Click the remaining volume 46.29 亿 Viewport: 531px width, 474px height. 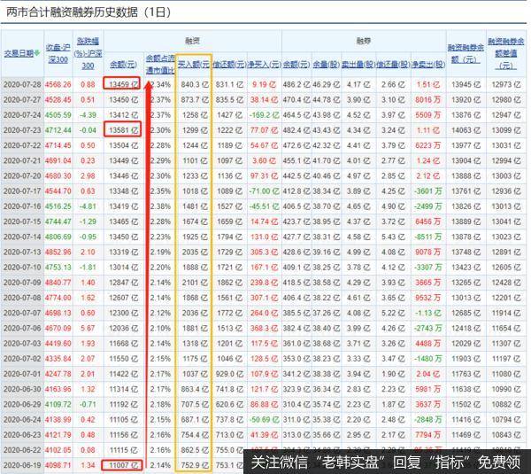(x=326, y=84)
